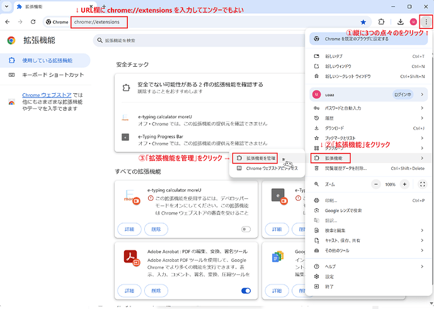Open the Chrome three-dot menu button
Screen dimensions: 434x309
click(x=426, y=22)
